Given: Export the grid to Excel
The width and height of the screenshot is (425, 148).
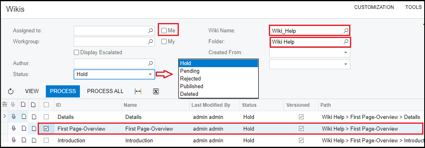Looking at the screenshot, I should (x=156, y=91).
